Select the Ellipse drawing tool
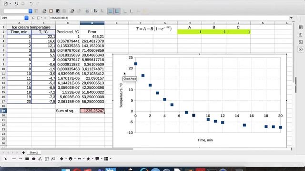This screenshot has height=171, width=305. click(x=34, y=159)
